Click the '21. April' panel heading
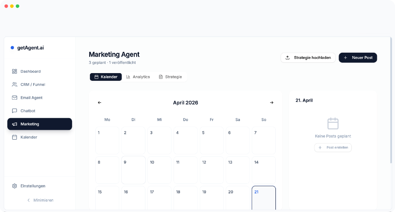This screenshot has width=395, height=212. pyautogui.click(x=304, y=100)
